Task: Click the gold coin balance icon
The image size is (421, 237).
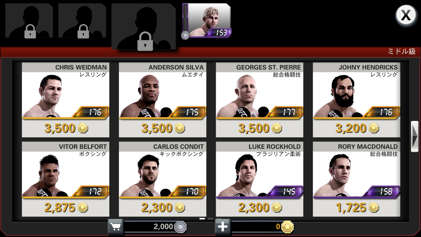Action: tap(287, 227)
